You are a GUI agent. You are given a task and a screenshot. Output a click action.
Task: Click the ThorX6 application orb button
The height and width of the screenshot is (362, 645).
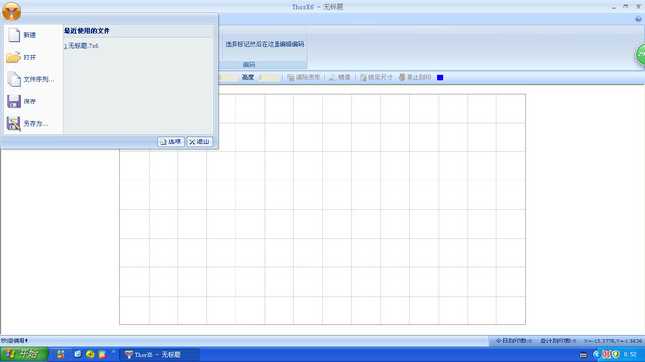pos(11,11)
